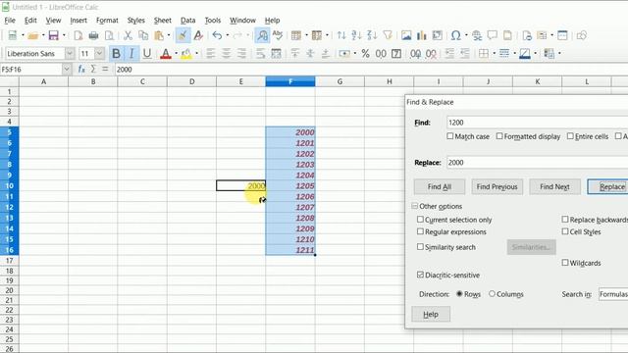Click the Copy icon
Viewport: 628px width, 353px height.
point(143,35)
